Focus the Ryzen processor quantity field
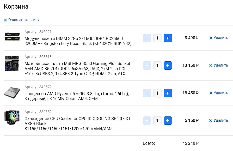Viewport: 233px width, 151px height. pos(157,93)
